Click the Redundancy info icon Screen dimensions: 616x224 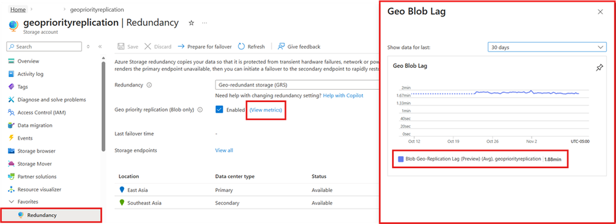[x=149, y=85]
